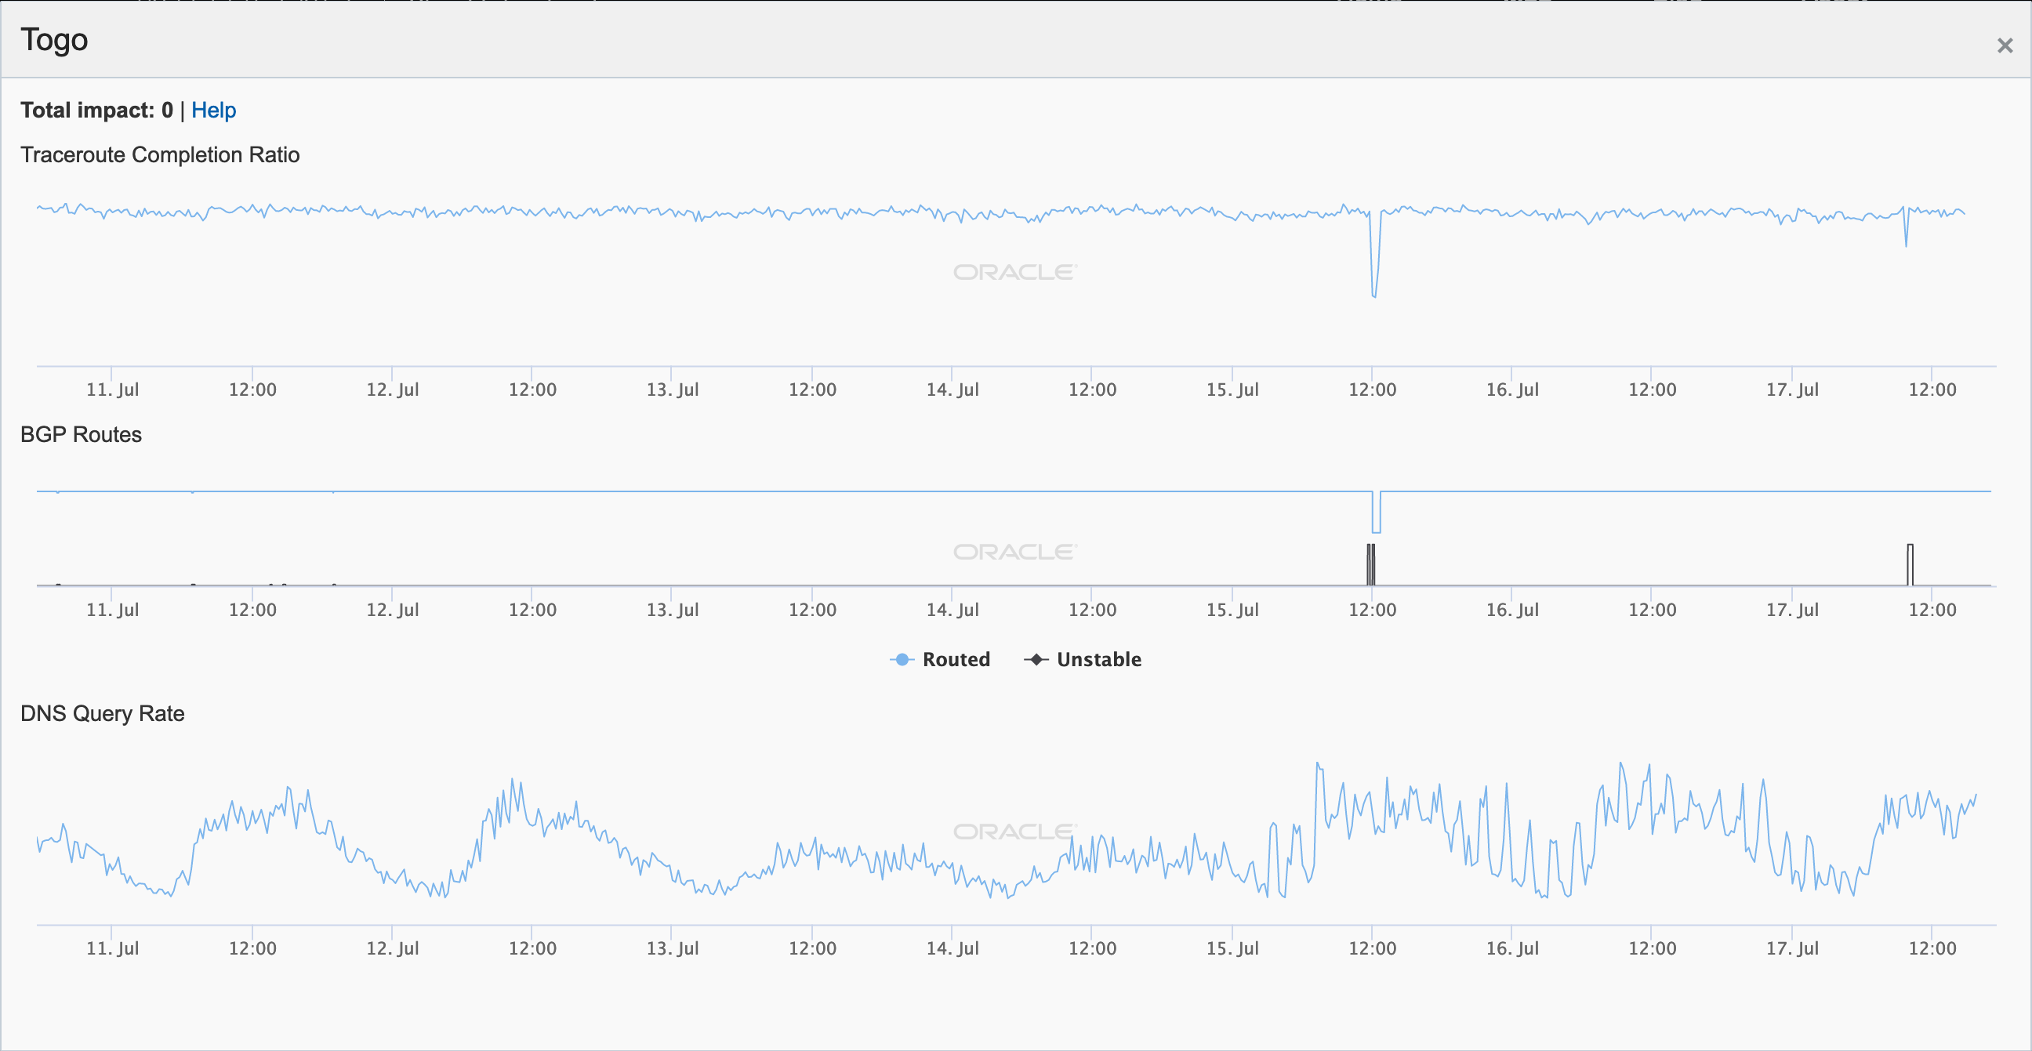Click the 16. Jul label on BGP axis
The image size is (2032, 1051).
click(1512, 610)
